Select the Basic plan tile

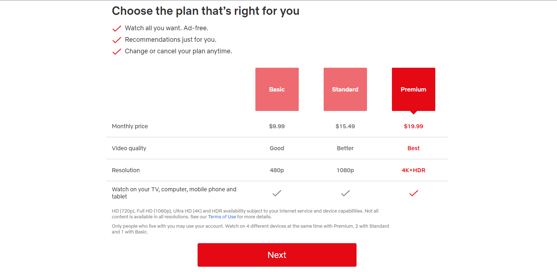(x=277, y=89)
